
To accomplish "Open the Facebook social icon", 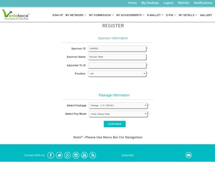I will pyautogui.click(x=51, y=155).
